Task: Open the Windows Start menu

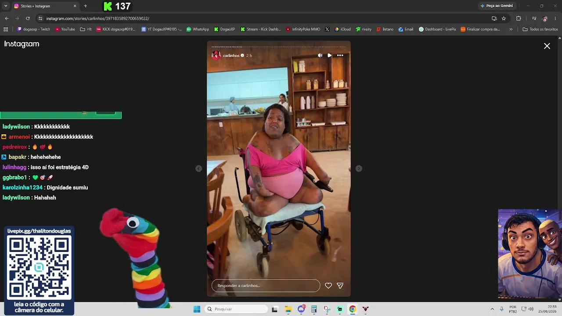Action: pos(197,309)
